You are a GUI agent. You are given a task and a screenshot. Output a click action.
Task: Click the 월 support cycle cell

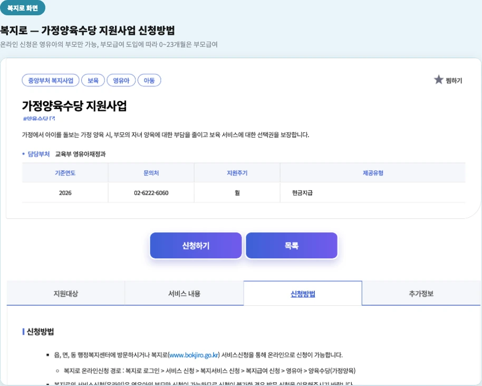tap(237, 193)
